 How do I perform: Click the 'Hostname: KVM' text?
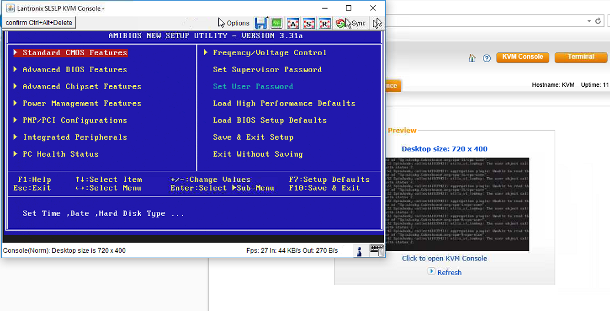pos(553,85)
